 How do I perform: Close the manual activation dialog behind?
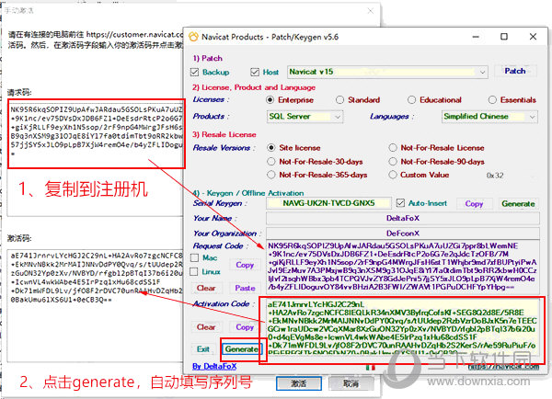click(x=371, y=11)
